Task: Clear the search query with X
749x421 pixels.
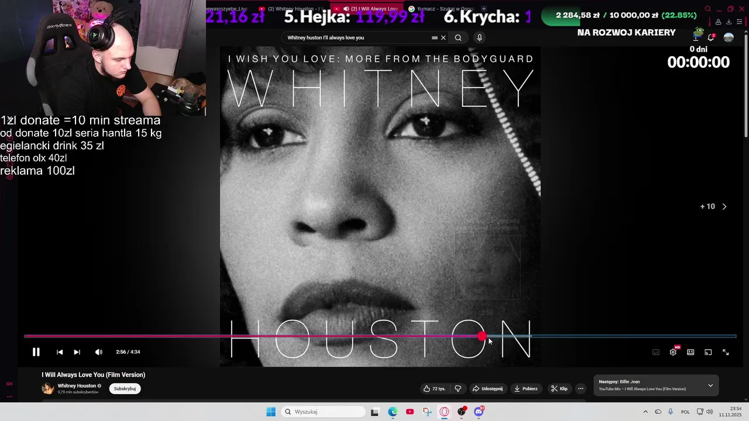Action: point(443,37)
